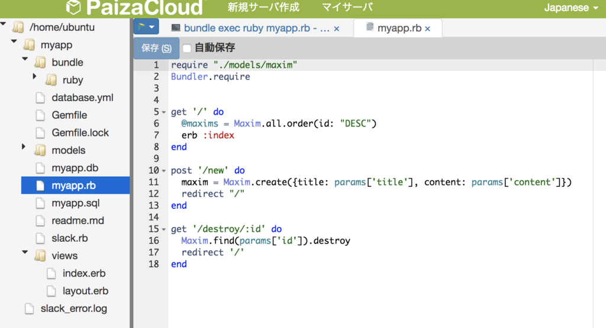The height and width of the screenshot is (328, 606).
Task: Click the PaizaCloud brand title
Action: (x=144, y=7)
